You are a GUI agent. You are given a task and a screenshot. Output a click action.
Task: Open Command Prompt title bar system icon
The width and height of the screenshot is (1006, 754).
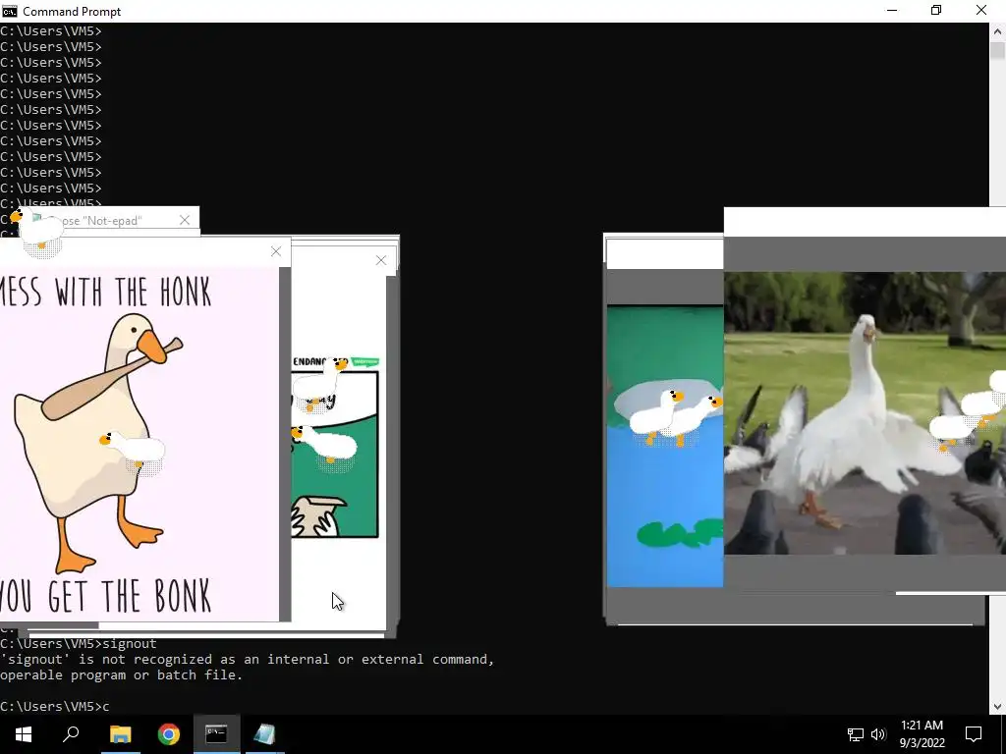[x=10, y=11]
